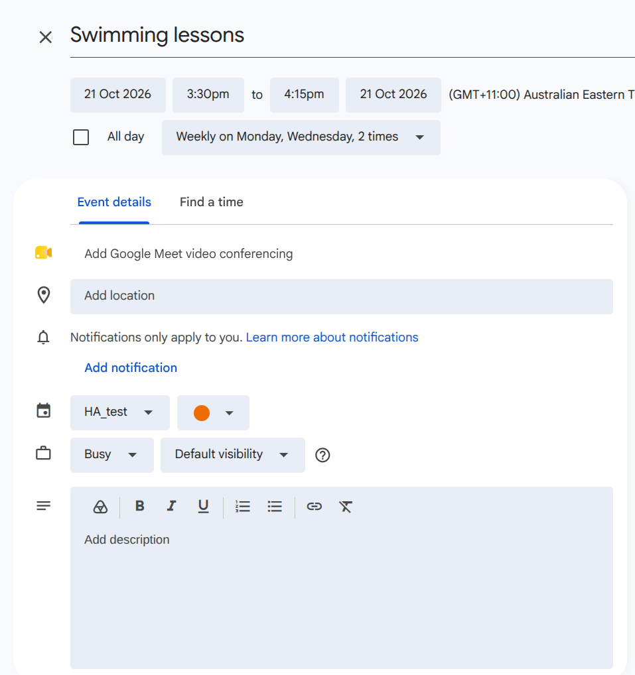The image size is (635, 675).
Task: Change the end time 4:15pm
Action: [304, 95]
